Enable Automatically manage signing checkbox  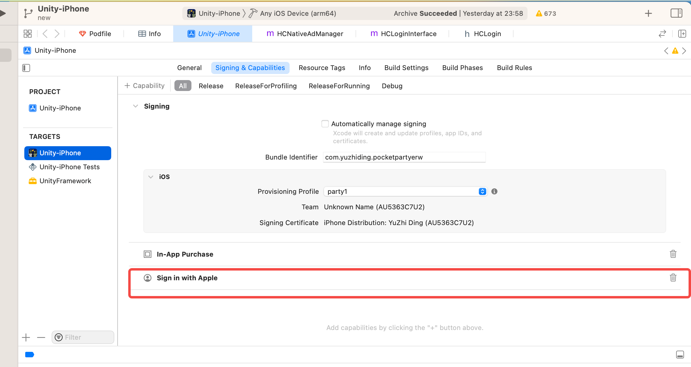pyautogui.click(x=325, y=124)
